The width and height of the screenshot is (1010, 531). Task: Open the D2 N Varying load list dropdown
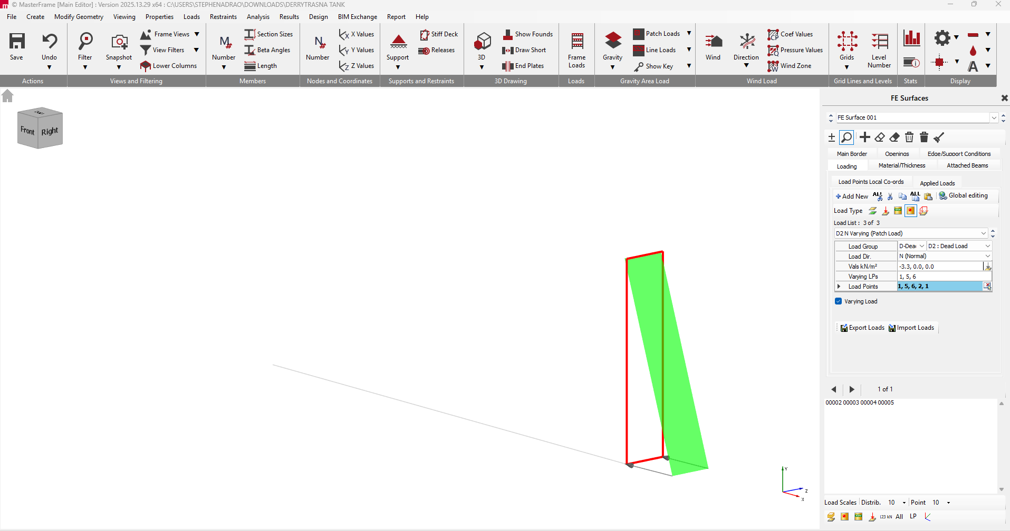point(983,233)
